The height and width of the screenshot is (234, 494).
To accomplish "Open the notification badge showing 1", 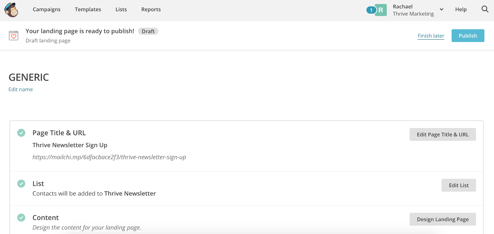I will click(x=371, y=10).
